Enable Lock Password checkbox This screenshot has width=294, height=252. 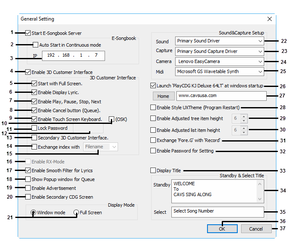(34, 128)
